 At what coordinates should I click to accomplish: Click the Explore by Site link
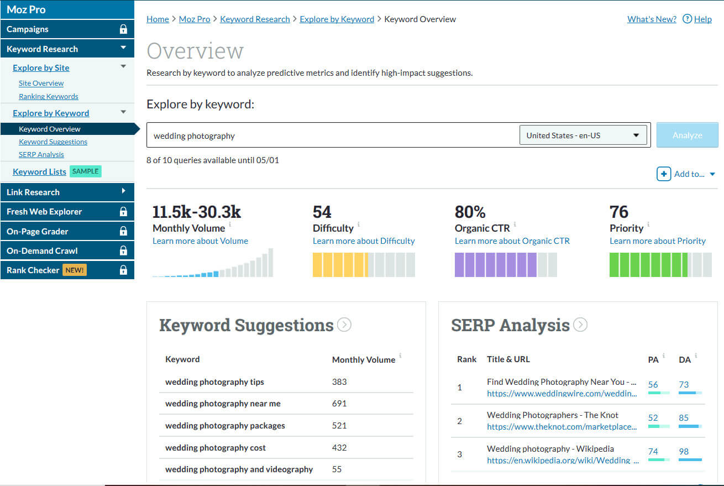(41, 67)
